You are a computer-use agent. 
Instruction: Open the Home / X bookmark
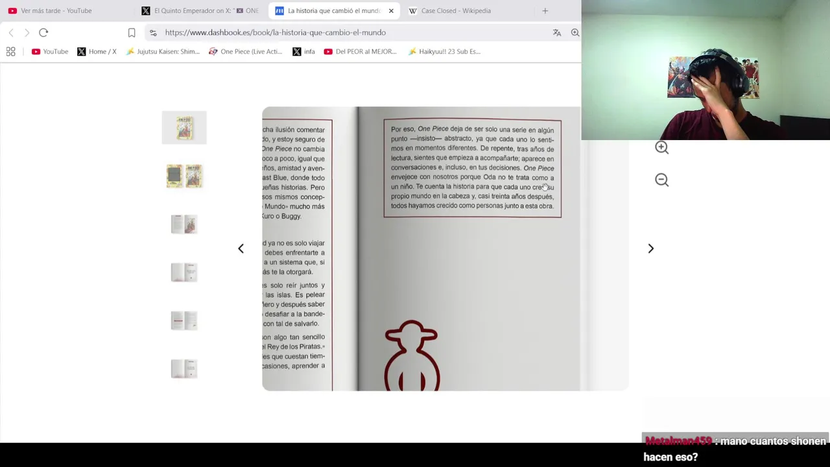pos(97,51)
